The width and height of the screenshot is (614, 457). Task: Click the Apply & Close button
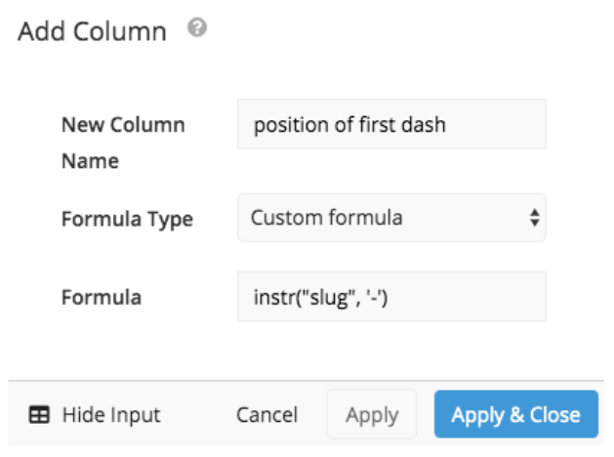516,414
